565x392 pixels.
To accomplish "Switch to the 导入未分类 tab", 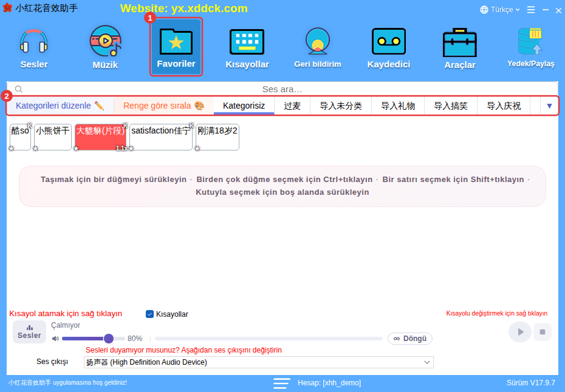I will pyautogui.click(x=341, y=106).
